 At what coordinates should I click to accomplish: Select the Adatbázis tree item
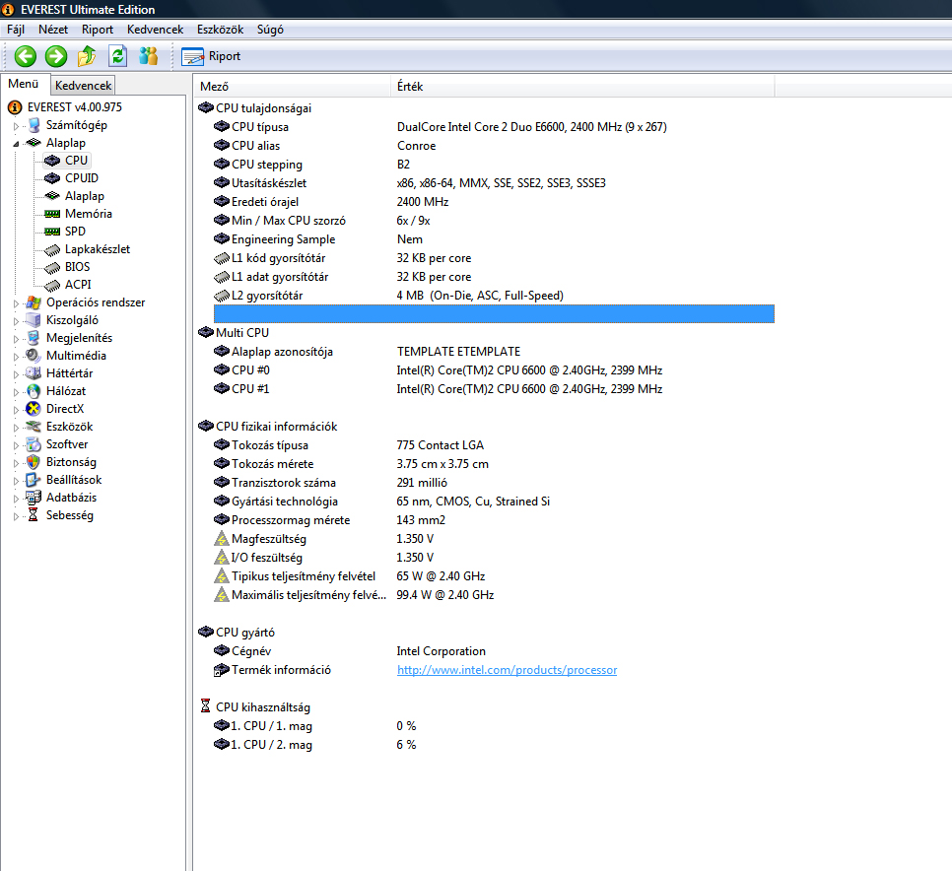click(71, 498)
